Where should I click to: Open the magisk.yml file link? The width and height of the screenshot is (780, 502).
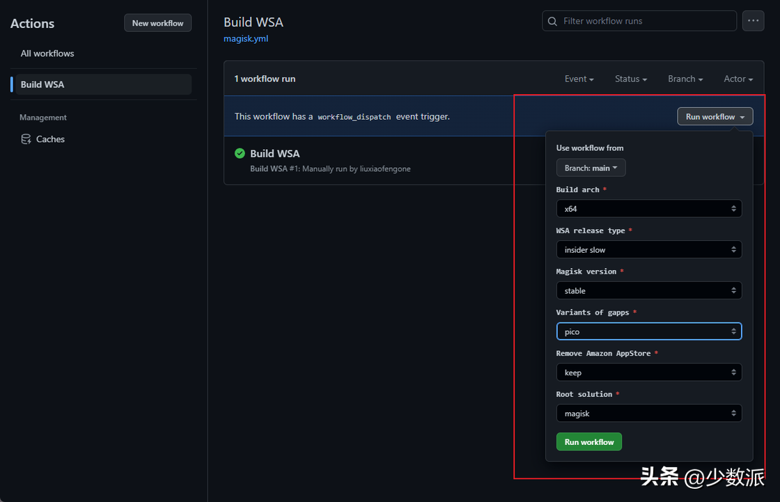tap(246, 39)
